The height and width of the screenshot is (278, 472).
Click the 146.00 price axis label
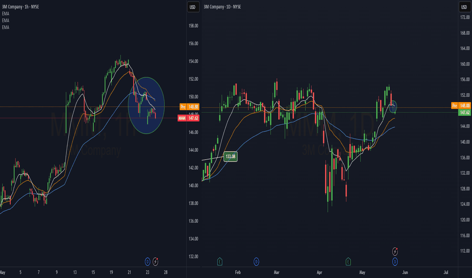(193, 132)
